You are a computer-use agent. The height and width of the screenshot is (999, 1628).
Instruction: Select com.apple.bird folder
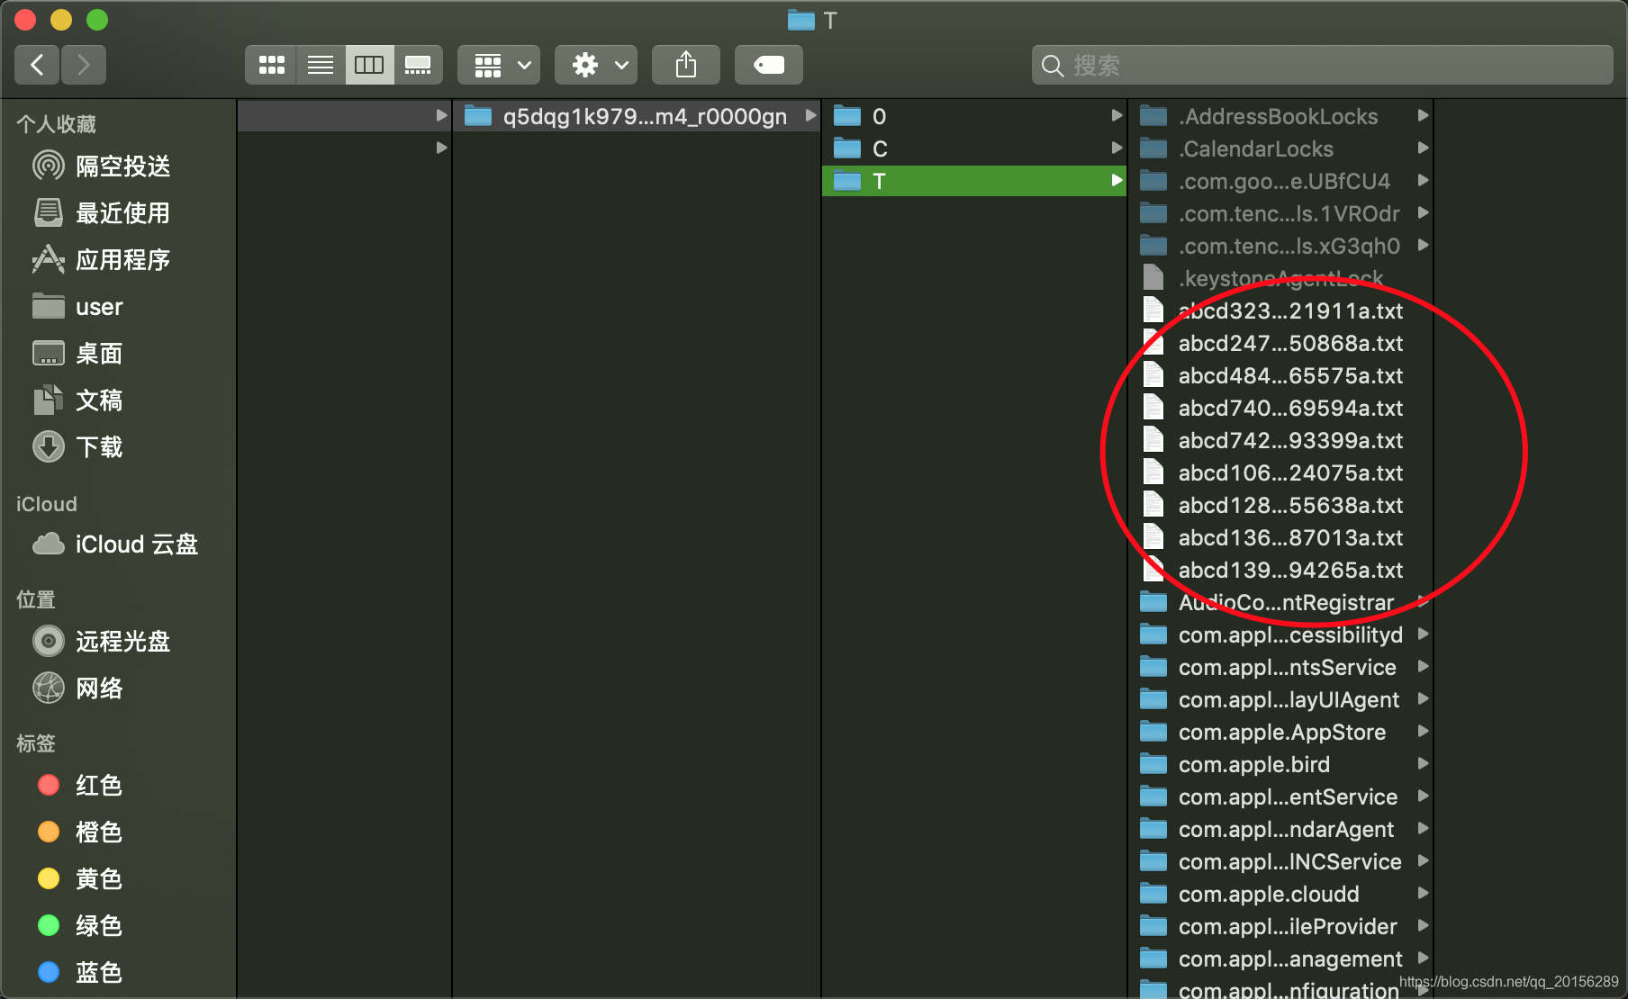click(1254, 764)
